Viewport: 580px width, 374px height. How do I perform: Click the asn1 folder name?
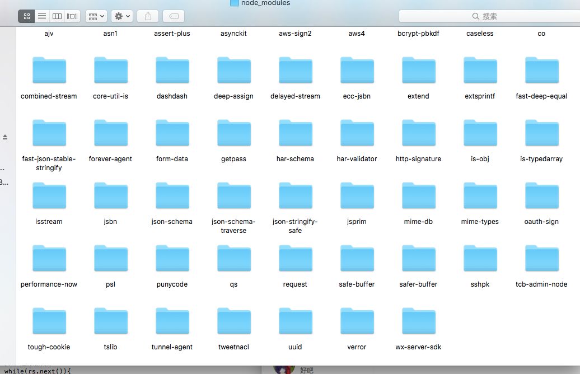[x=110, y=33]
